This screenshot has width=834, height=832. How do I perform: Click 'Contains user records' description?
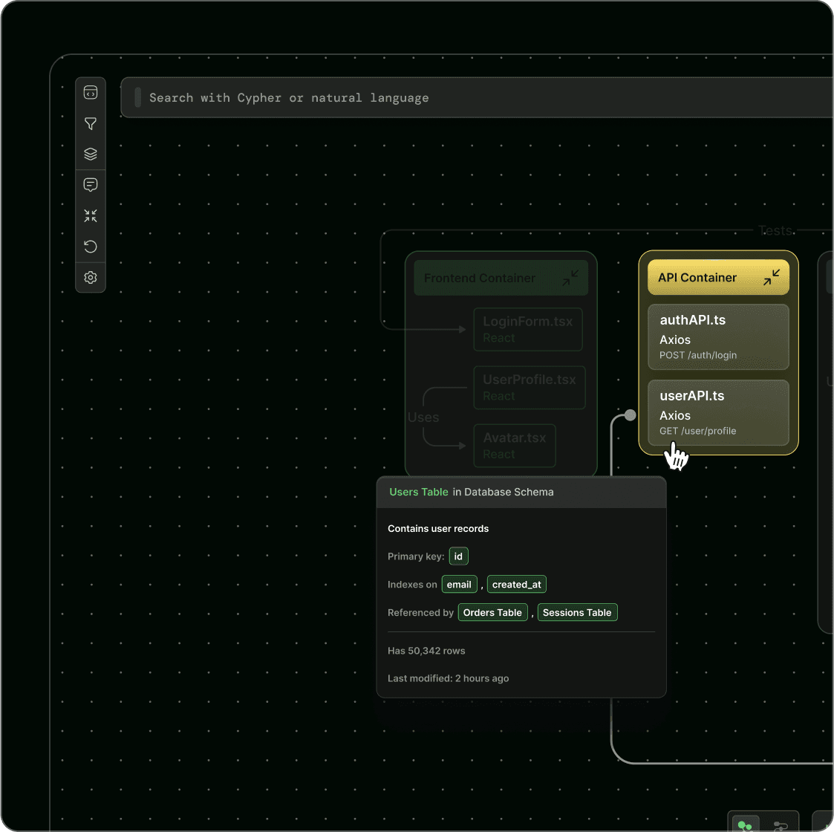pyautogui.click(x=437, y=528)
